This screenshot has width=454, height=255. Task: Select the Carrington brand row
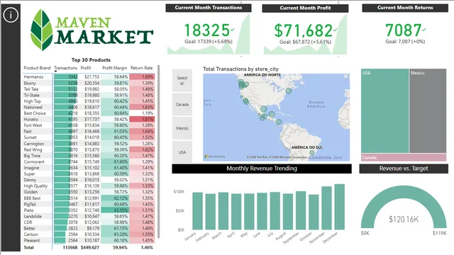pos(89,144)
